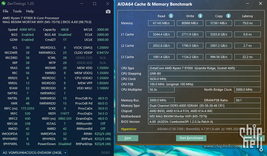Screen dimensions: 267x156
Task: Click the Start Benchmark button
Action: pos(191,138)
